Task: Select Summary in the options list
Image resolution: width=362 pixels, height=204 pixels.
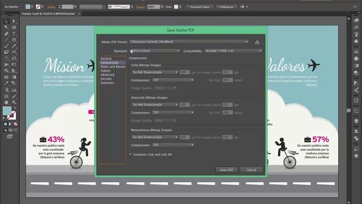Action: (107, 83)
